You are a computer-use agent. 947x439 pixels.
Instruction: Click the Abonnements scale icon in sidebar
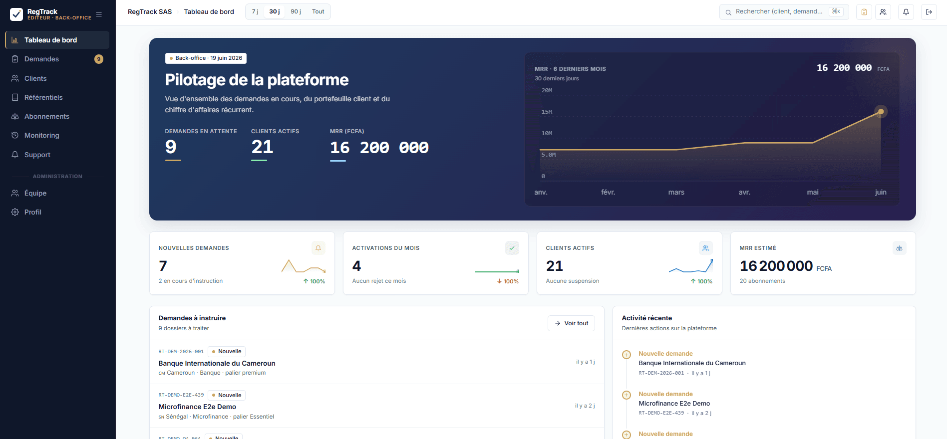[x=15, y=116]
